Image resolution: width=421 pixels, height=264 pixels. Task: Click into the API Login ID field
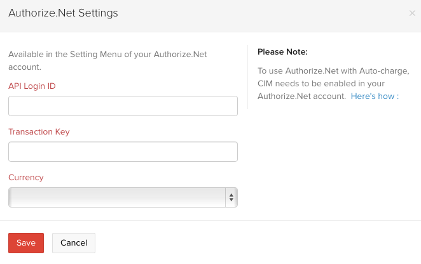pos(123,106)
